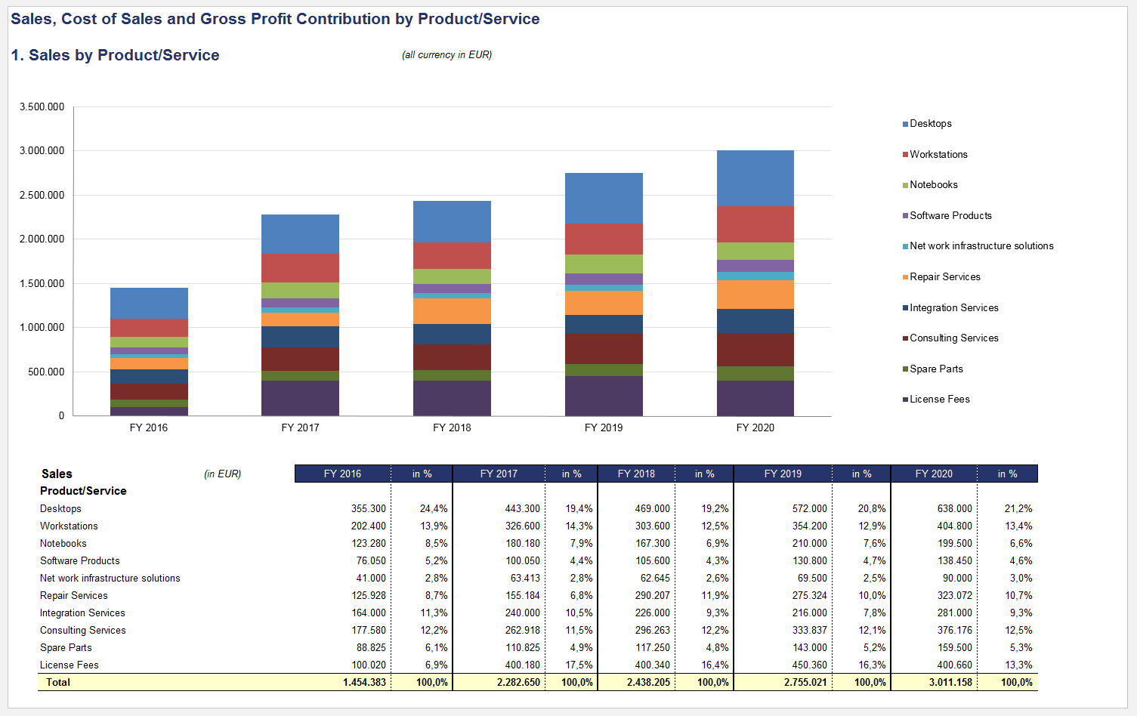Click the License Fees FY 2019 value 450.360

click(x=809, y=665)
